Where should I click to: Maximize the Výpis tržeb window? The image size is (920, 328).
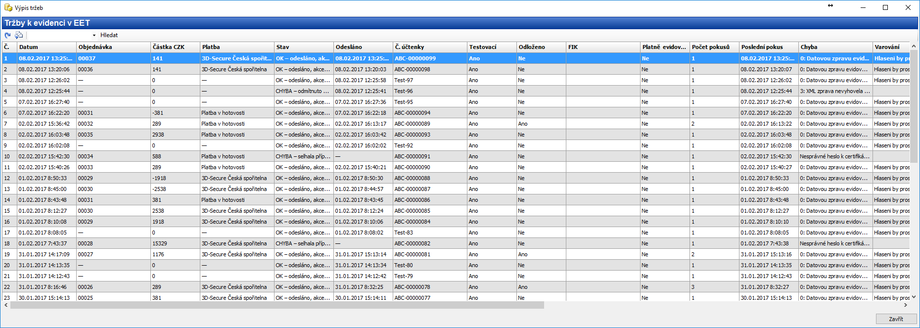click(x=885, y=7)
